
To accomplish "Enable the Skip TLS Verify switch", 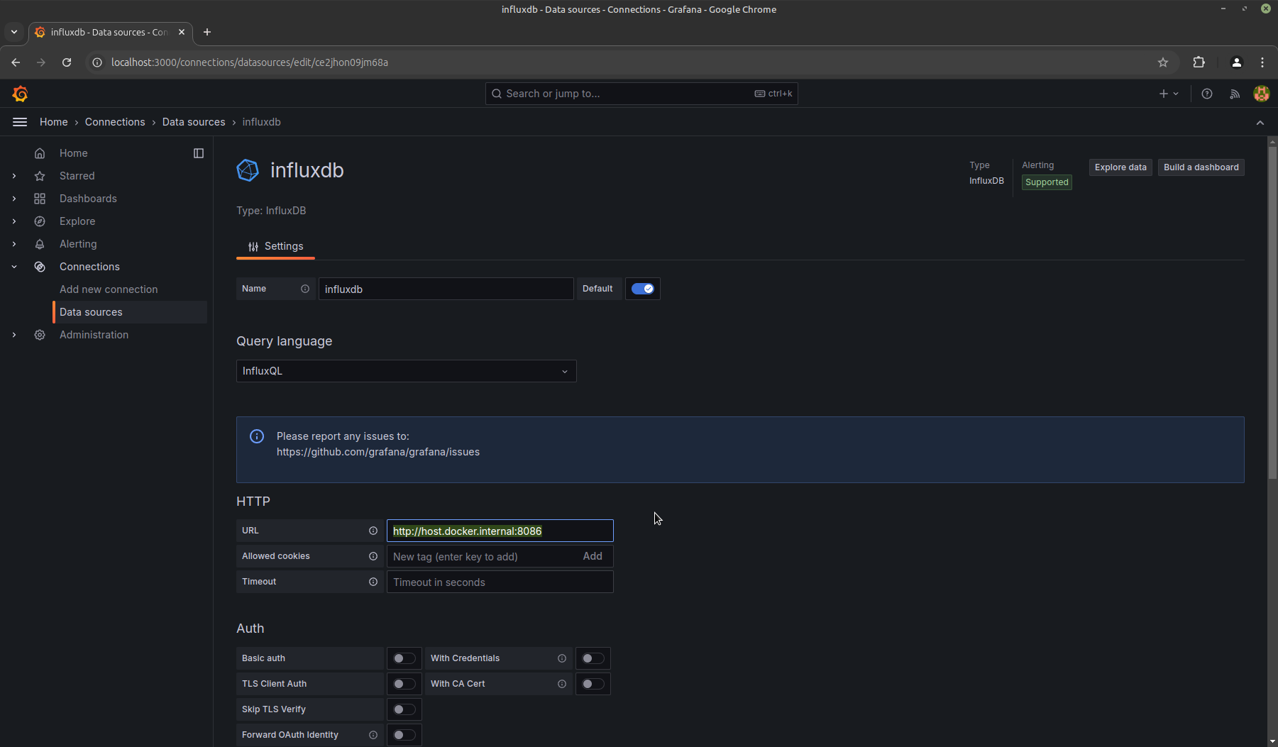I will coord(404,709).
